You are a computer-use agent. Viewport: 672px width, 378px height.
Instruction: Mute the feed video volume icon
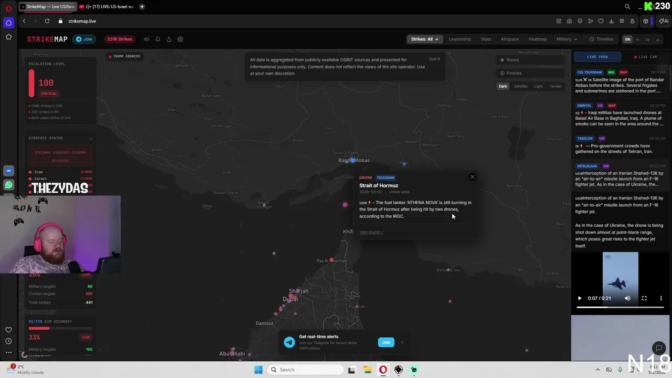(x=627, y=298)
